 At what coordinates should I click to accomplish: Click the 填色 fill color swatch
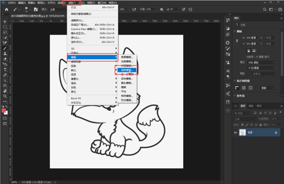pyautogui.click(x=249, y=74)
